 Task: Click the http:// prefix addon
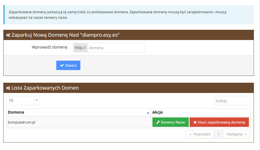coord(80,48)
